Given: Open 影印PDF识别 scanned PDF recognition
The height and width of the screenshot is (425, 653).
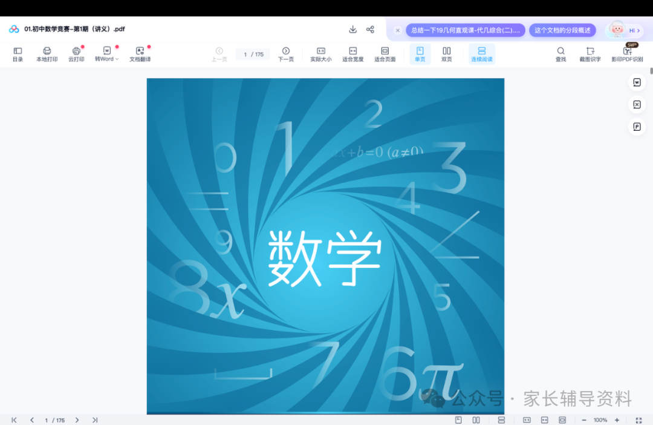Looking at the screenshot, I should coord(627,54).
